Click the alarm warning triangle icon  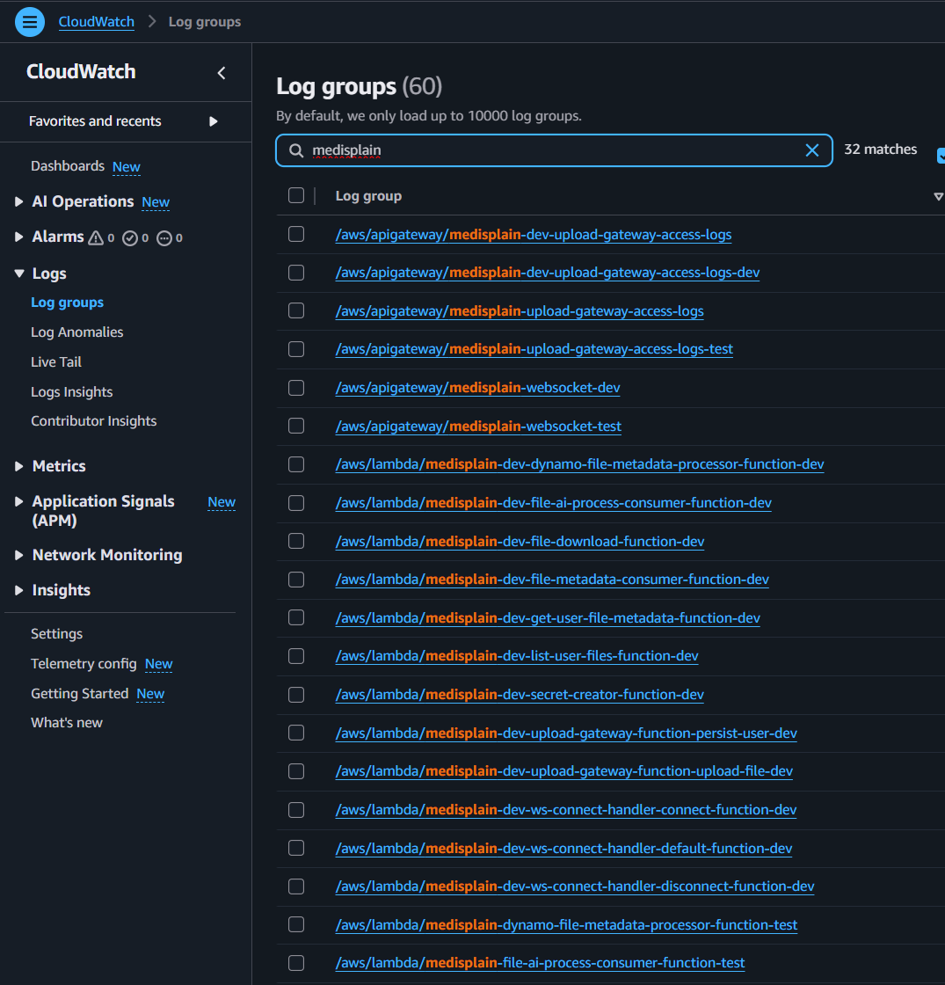point(96,237)
